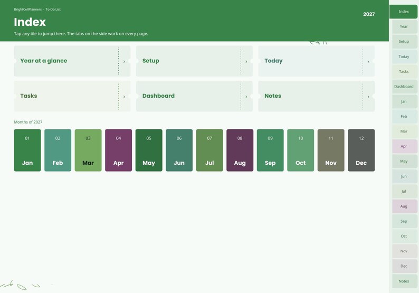Open the Notes tile
419x293 pixels.
click(x=317, y=96)
